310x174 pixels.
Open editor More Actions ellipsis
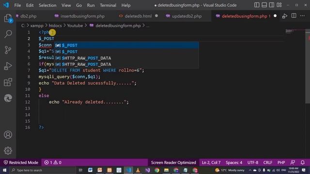302,16
